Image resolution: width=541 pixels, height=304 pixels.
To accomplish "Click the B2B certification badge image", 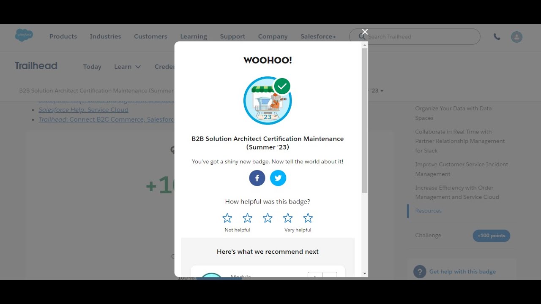I will tap(268, 101).
